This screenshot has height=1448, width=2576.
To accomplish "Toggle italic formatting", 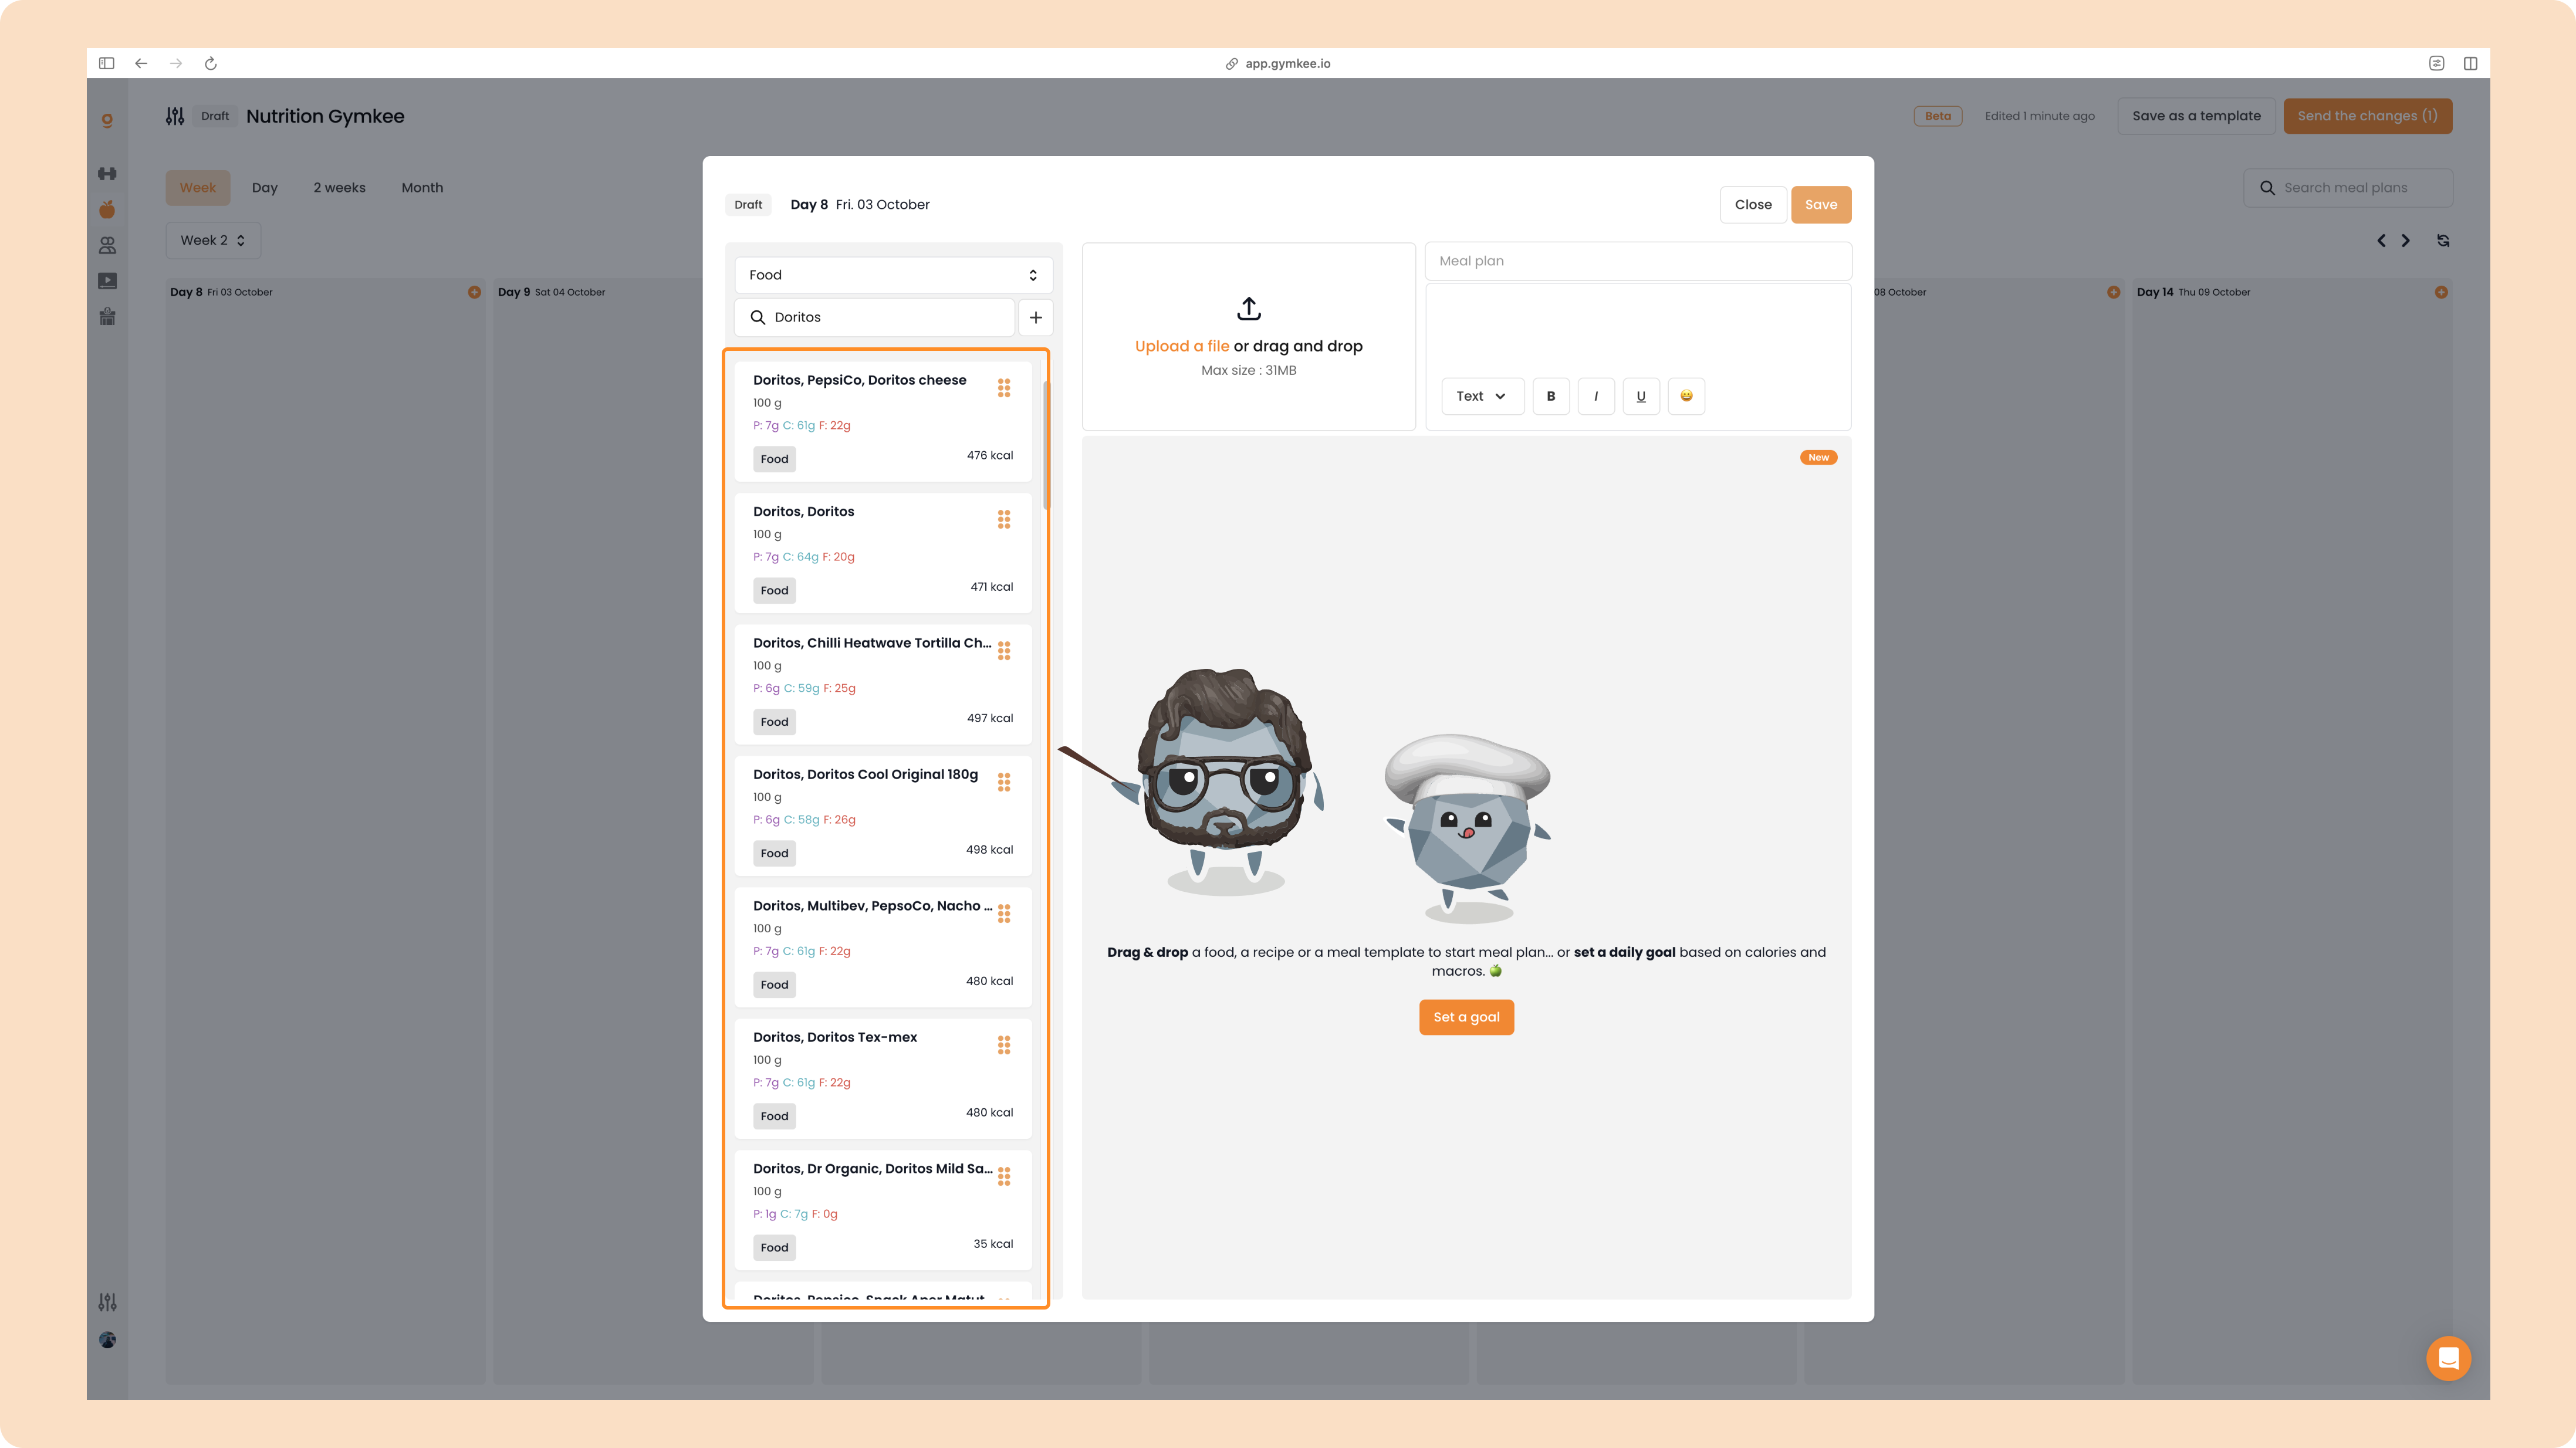I will coord(1596,396).
